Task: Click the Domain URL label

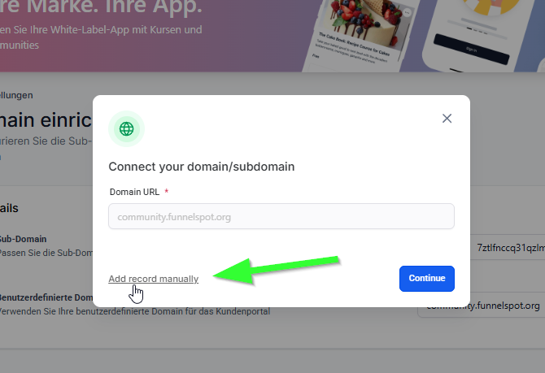Action: (134, 192)
